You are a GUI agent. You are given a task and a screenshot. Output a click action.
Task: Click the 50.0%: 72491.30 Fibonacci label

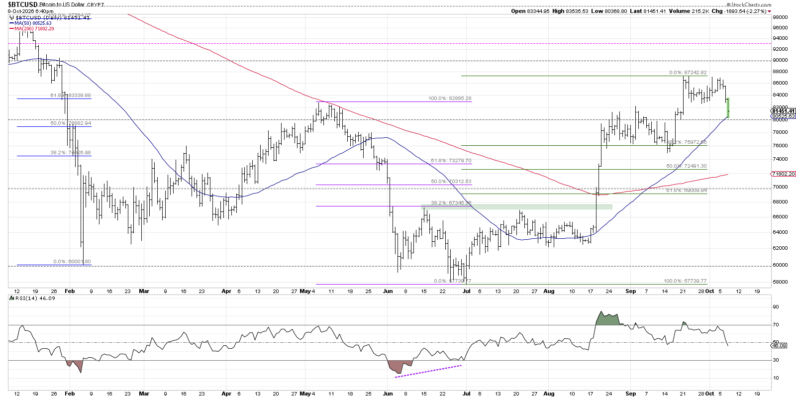tap(687, 166)
